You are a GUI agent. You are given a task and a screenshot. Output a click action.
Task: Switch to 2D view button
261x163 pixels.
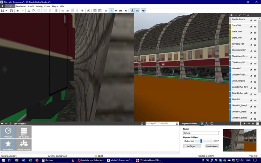point(68,11)
